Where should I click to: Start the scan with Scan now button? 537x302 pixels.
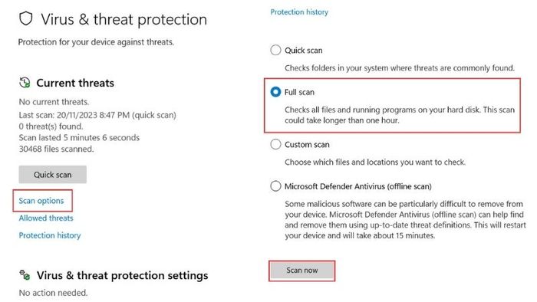click(301, 271)
